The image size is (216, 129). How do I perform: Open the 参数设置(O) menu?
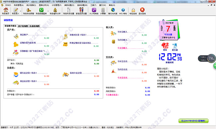69,5
